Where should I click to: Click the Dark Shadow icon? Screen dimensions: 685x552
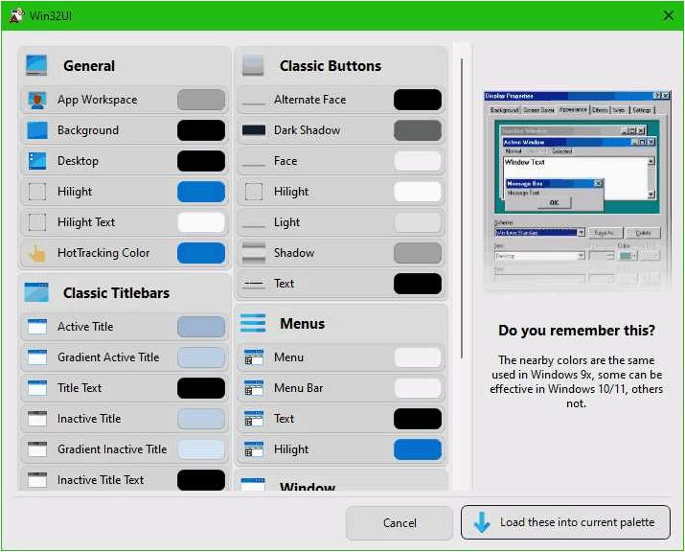254,130
